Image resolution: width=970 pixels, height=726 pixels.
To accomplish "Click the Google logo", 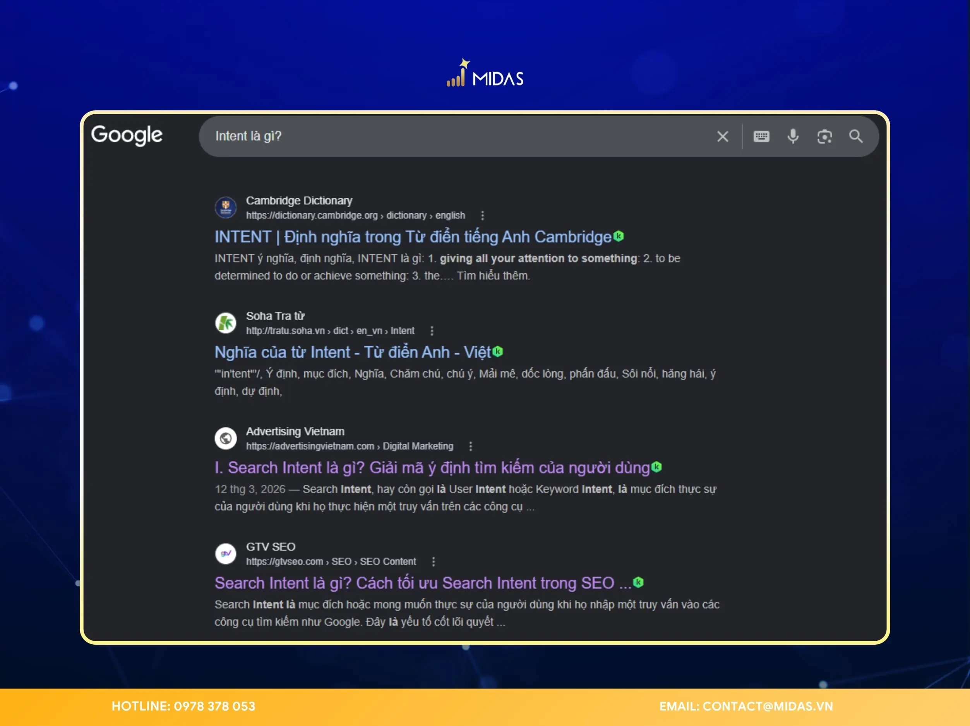I will pos(127,135).
